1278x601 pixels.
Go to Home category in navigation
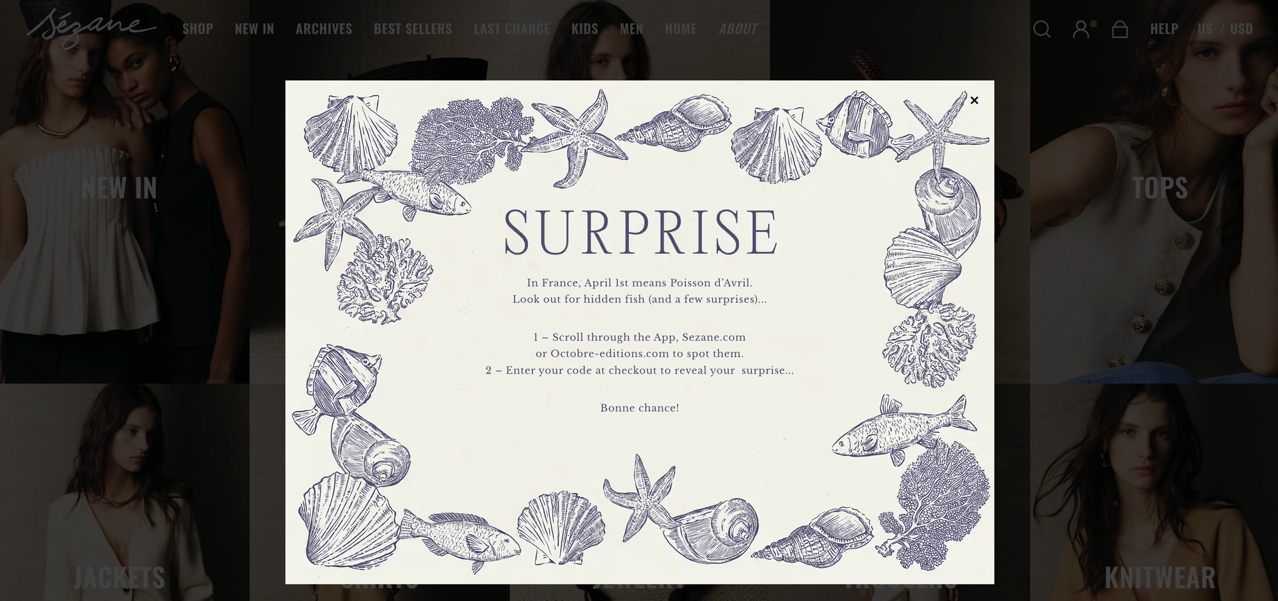pyautogui.click(x=680, y=29)
